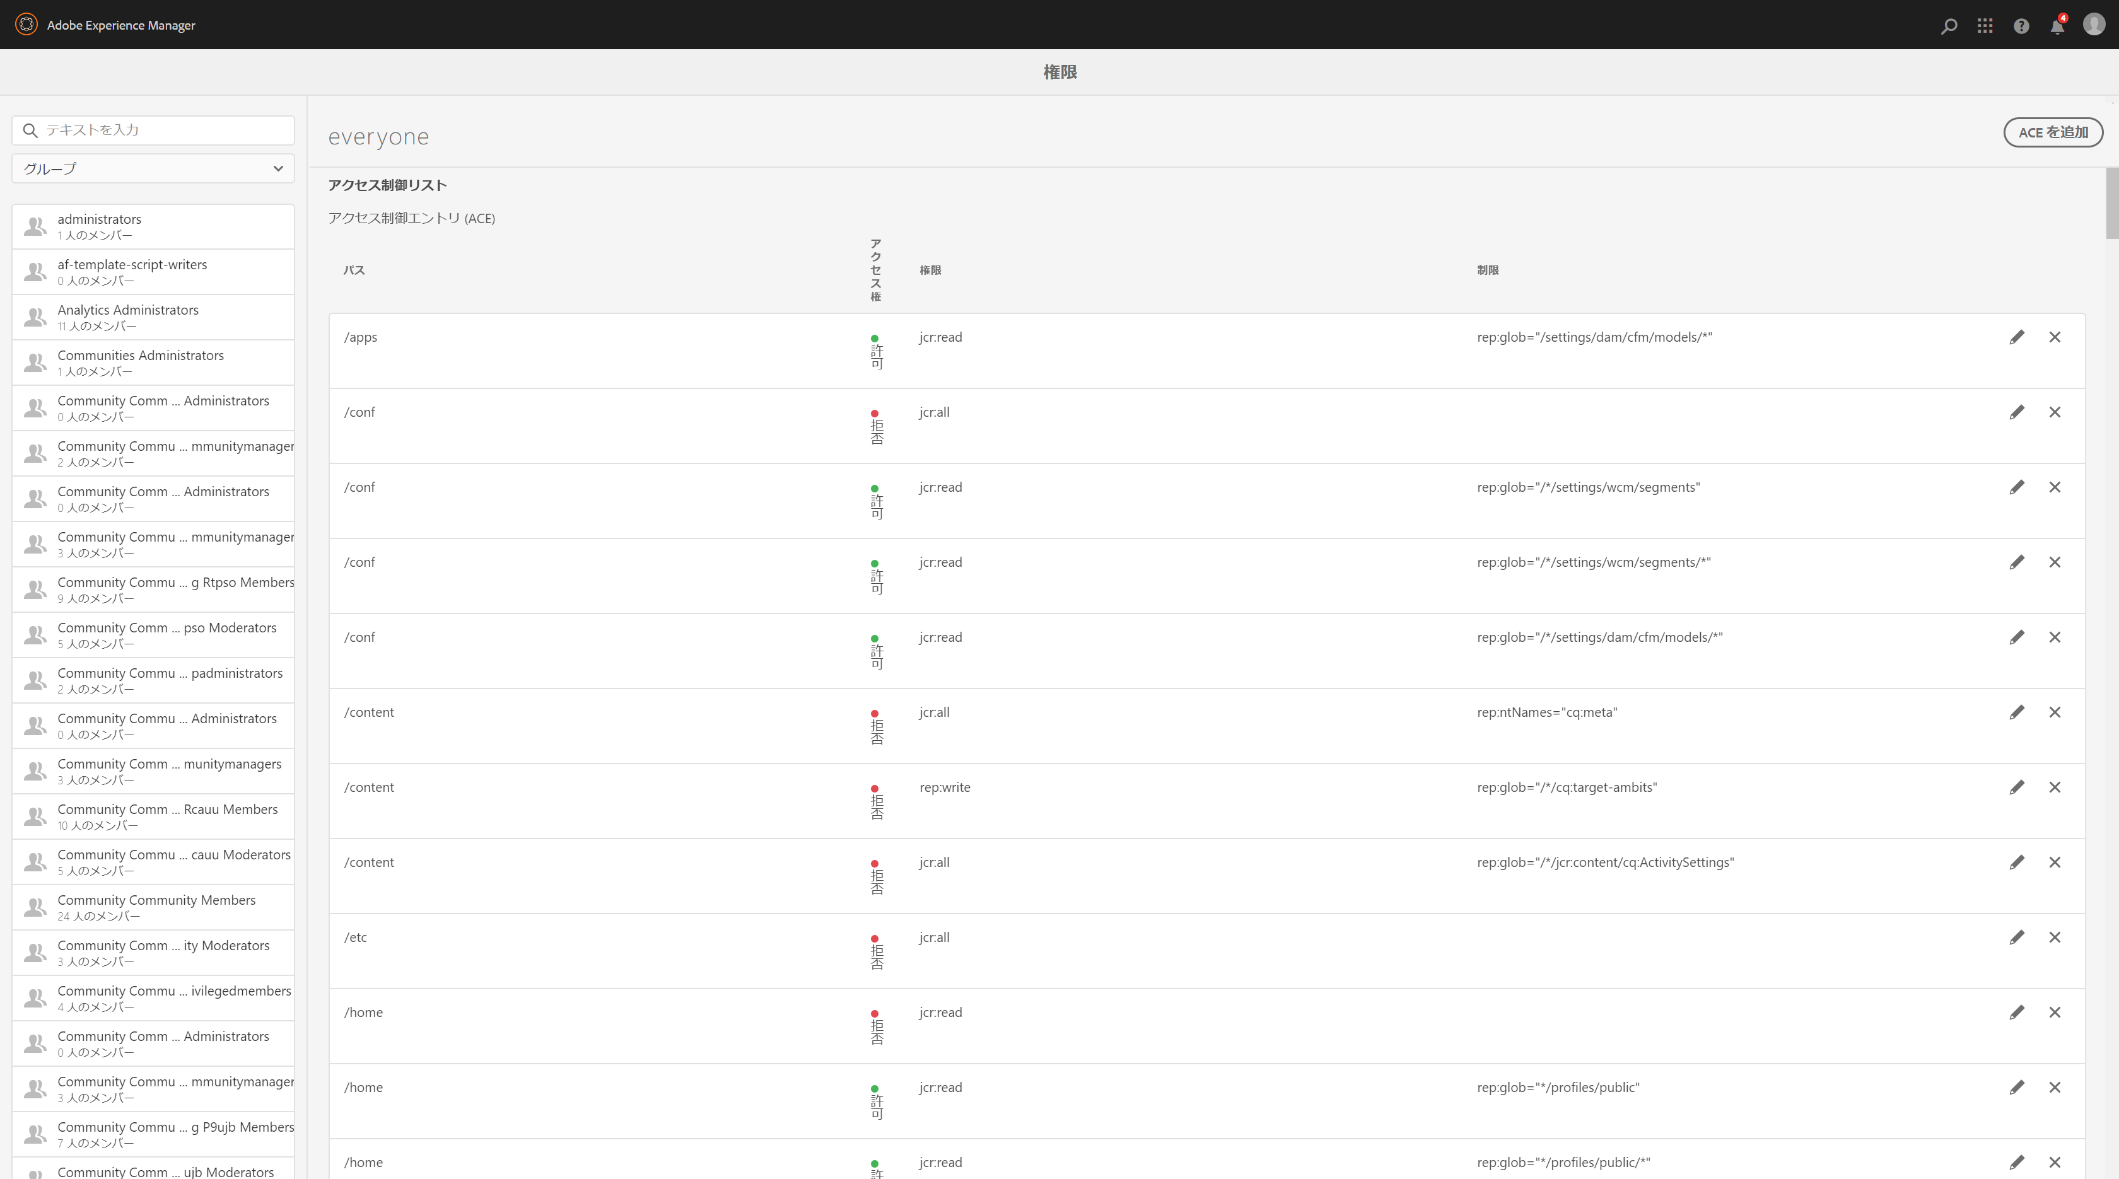Click the Adobe Experience Manager logo
This screenshot has width=2119, height=1179.
26,25
